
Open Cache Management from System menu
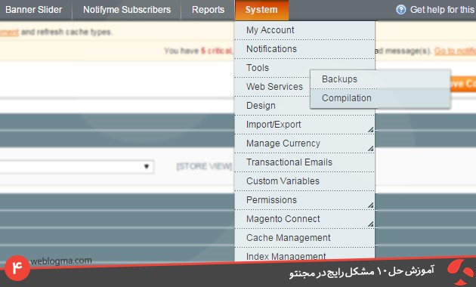(x=304, y=238)
